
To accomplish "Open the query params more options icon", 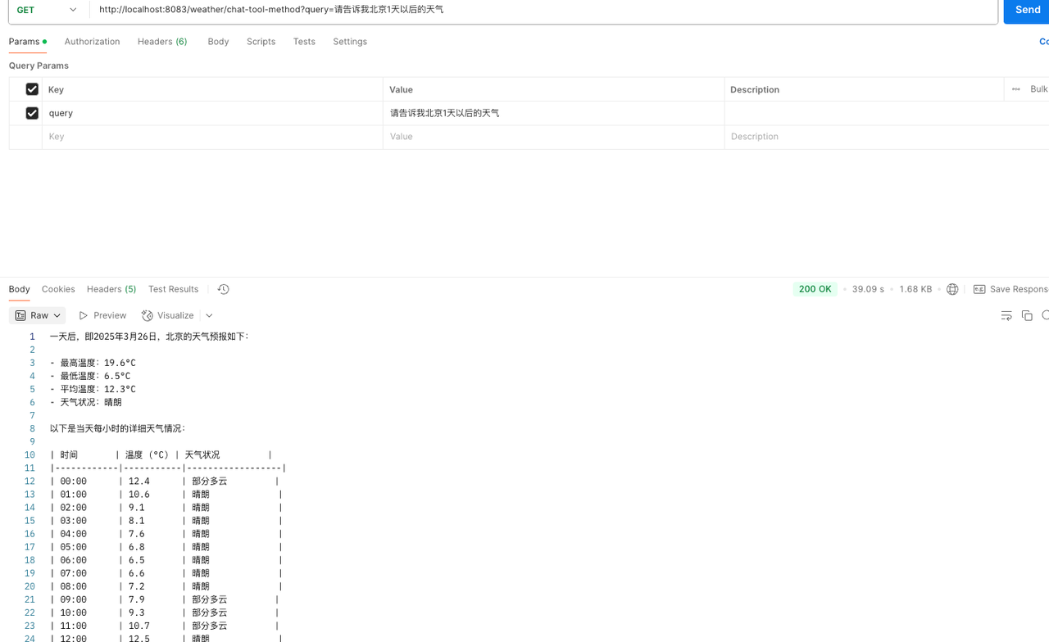I will pos(1015,89).
